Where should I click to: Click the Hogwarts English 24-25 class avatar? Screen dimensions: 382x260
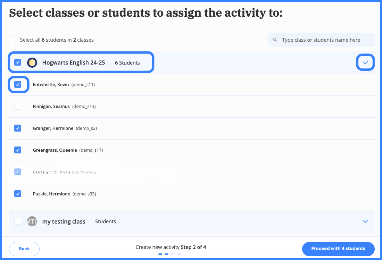point(32,62)
